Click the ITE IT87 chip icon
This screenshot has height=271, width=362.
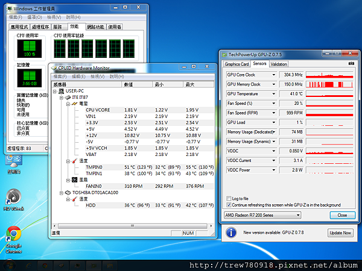68,97
